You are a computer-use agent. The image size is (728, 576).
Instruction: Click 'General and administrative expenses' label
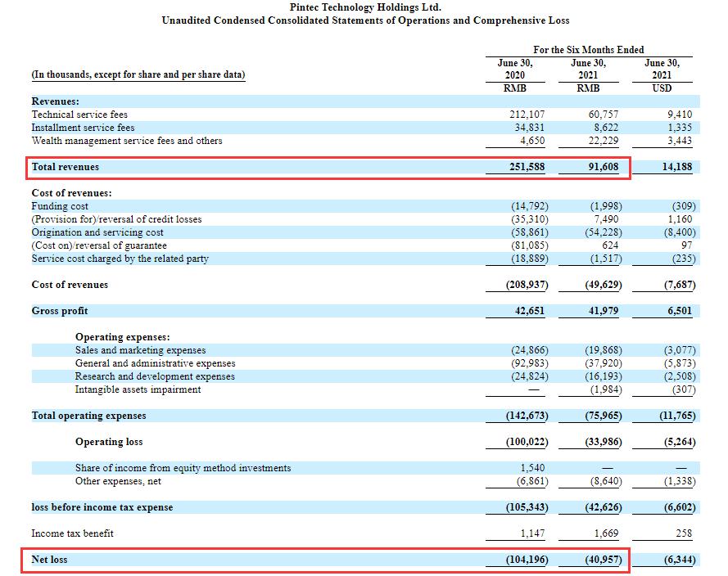tap(155, 363)
